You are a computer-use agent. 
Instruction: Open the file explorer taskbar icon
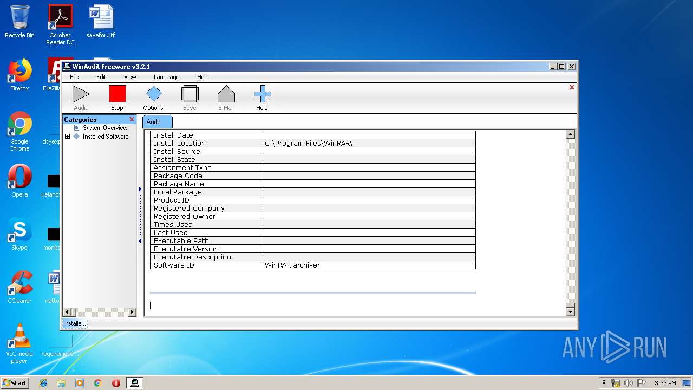(x=61, y=383)
